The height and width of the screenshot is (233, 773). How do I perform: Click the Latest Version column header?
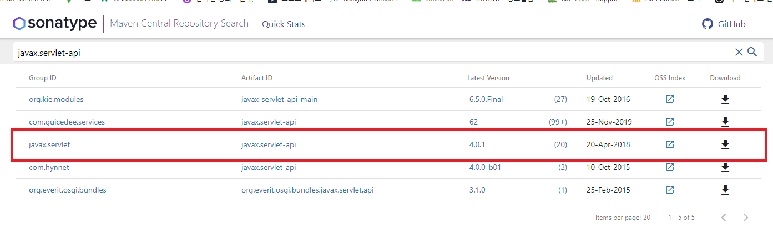click(488, 78)
